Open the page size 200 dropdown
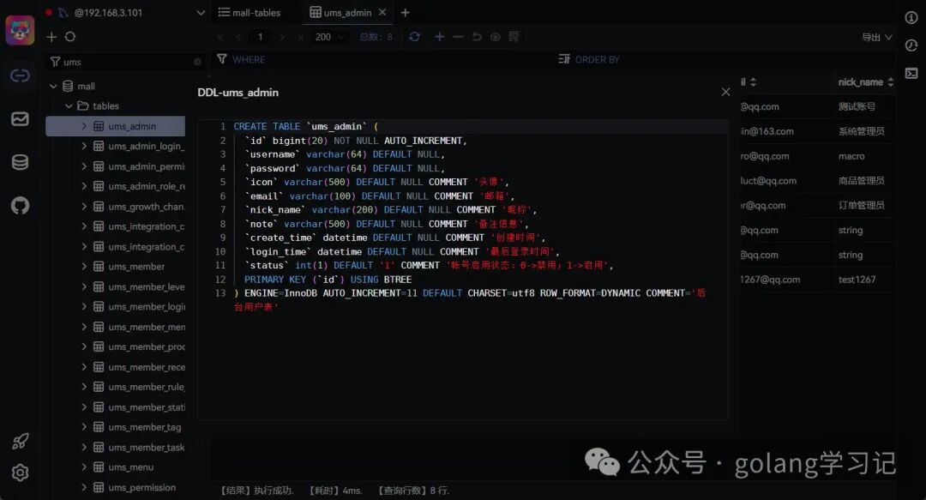Screen dimensions: 926x500 329,37
